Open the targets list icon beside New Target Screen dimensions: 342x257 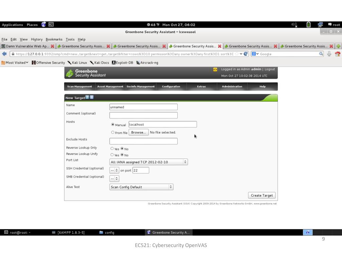click(92, 97)
